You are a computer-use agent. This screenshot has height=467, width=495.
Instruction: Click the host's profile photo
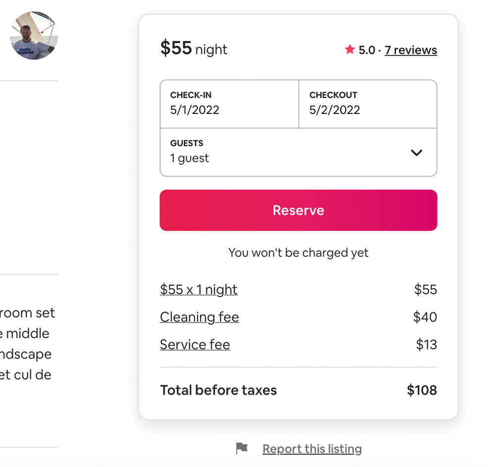pos(34,36)
